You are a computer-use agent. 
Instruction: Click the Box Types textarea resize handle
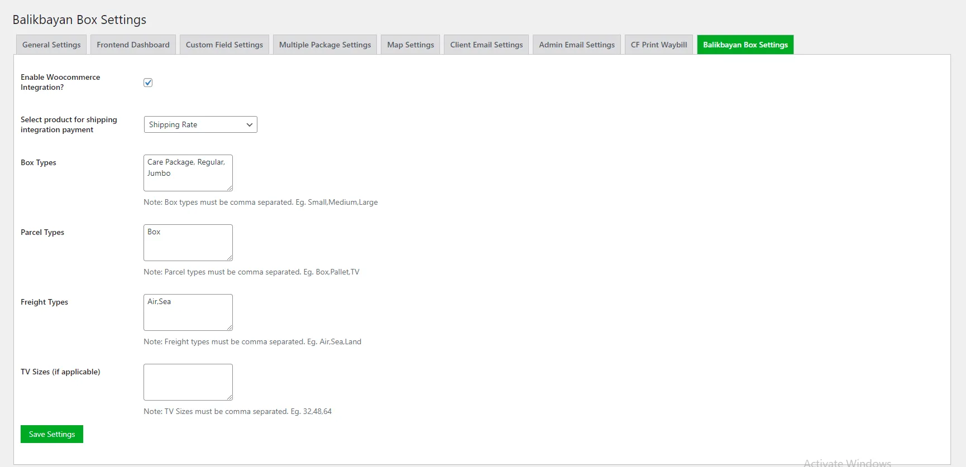pos(229,188)
